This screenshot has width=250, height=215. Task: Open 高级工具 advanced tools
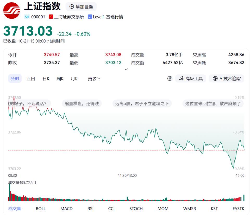(191, 78)
